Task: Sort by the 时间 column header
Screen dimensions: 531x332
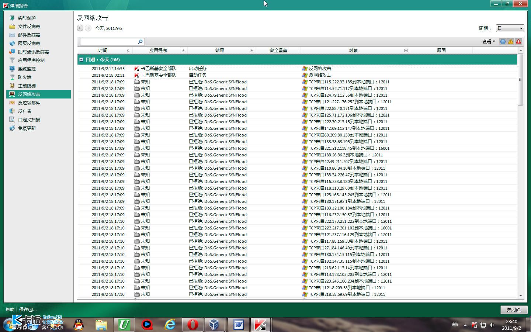Action: point(103,50)
